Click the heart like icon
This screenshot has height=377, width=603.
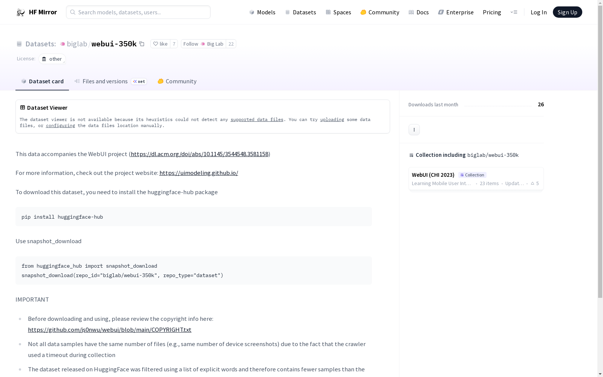tap(156, 44)
